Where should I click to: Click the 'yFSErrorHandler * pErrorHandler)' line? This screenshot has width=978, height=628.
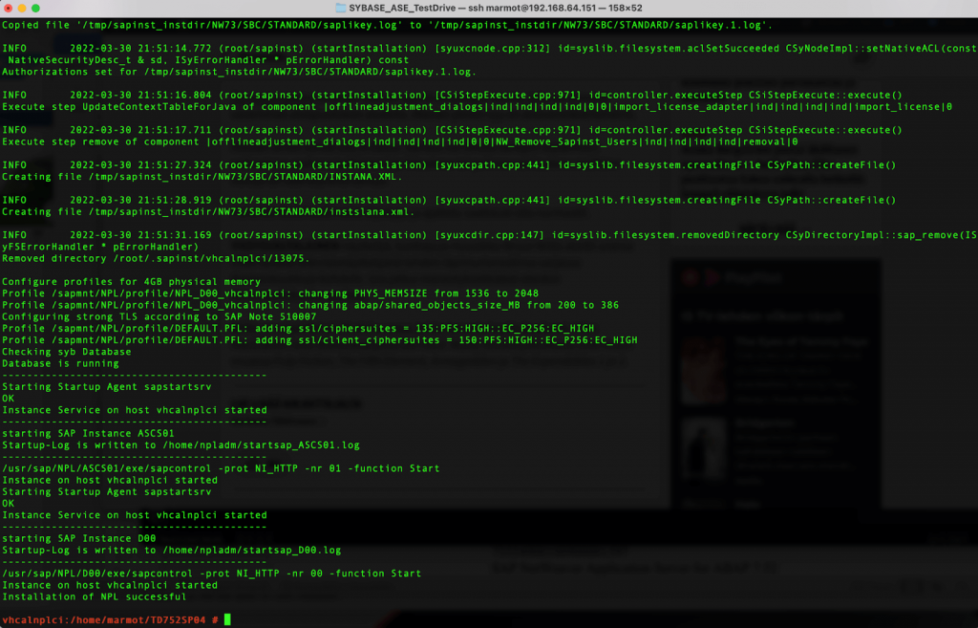click(100, 247)
